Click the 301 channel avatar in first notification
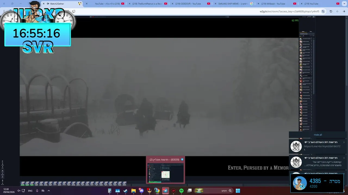 [x=296, y=146]
